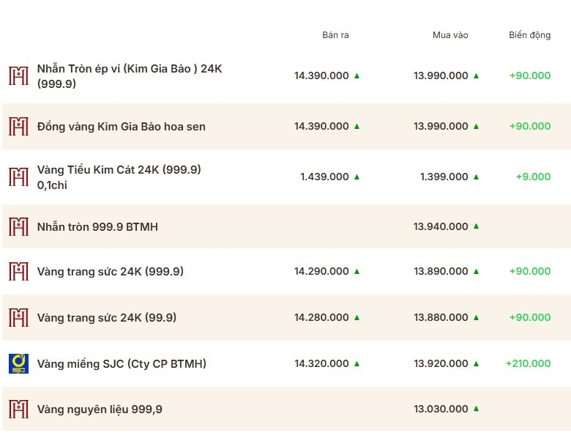Click the Mua vào column header
Screen dimensions: 571x441
tap(450, 35)
